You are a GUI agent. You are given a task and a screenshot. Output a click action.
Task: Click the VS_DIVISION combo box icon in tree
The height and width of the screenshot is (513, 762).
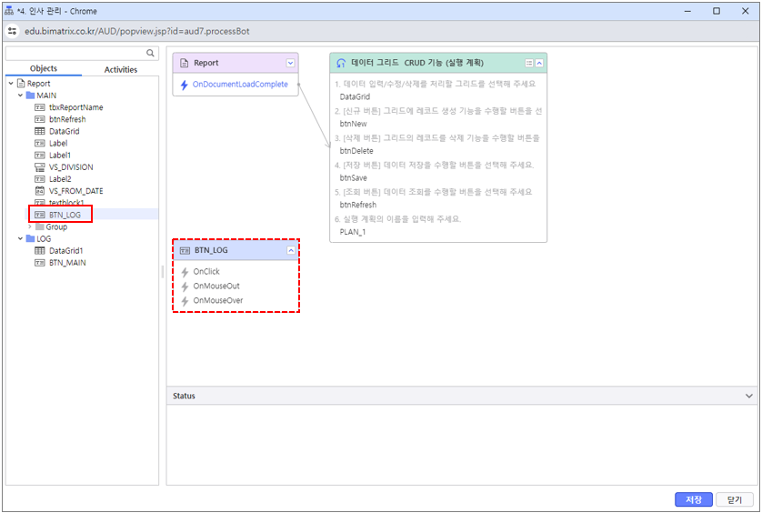(39, 167)
